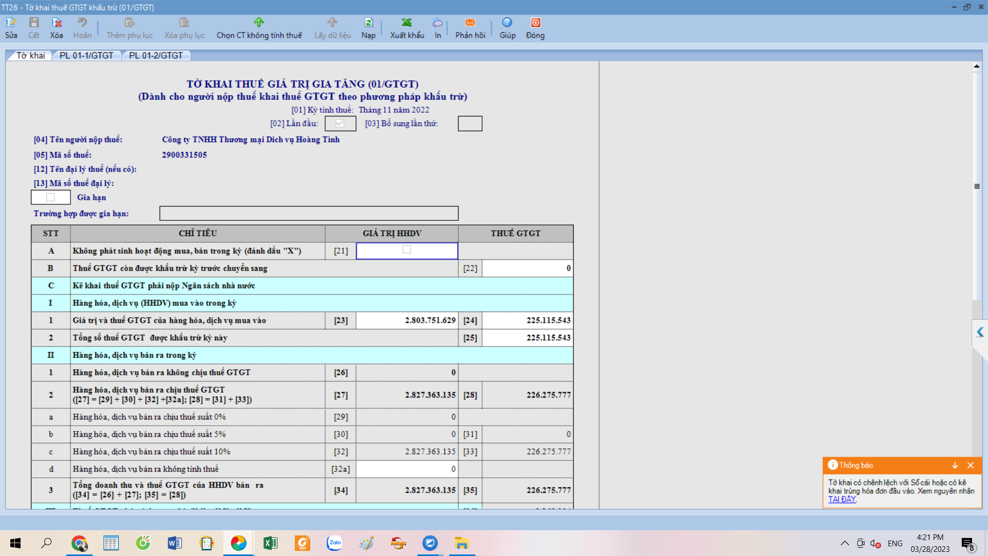Open the notification center icon
The image size is (988, 556).
click(967, 544)
